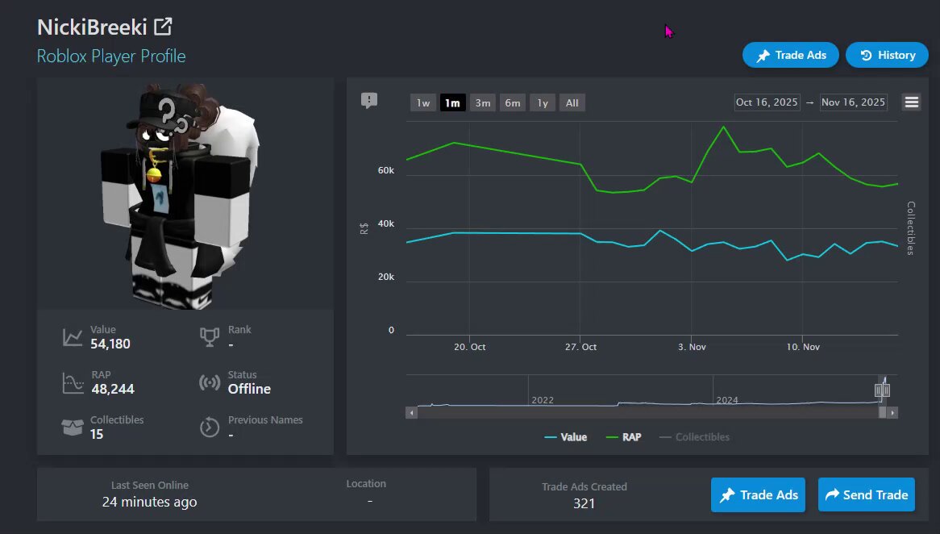Click the Previous Names history icon

click(x=210, y=428)
